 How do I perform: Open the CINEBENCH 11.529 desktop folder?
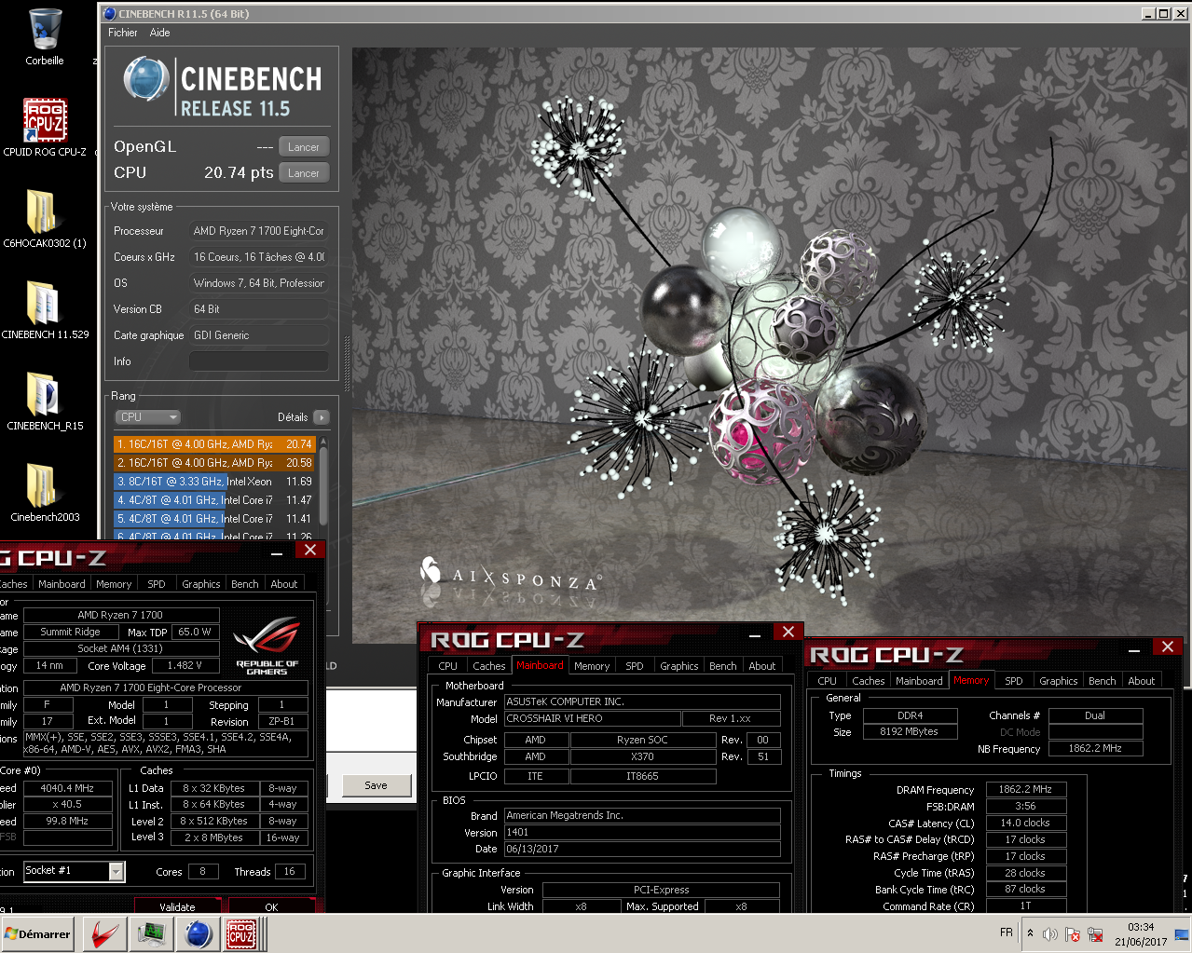[44, 310]
